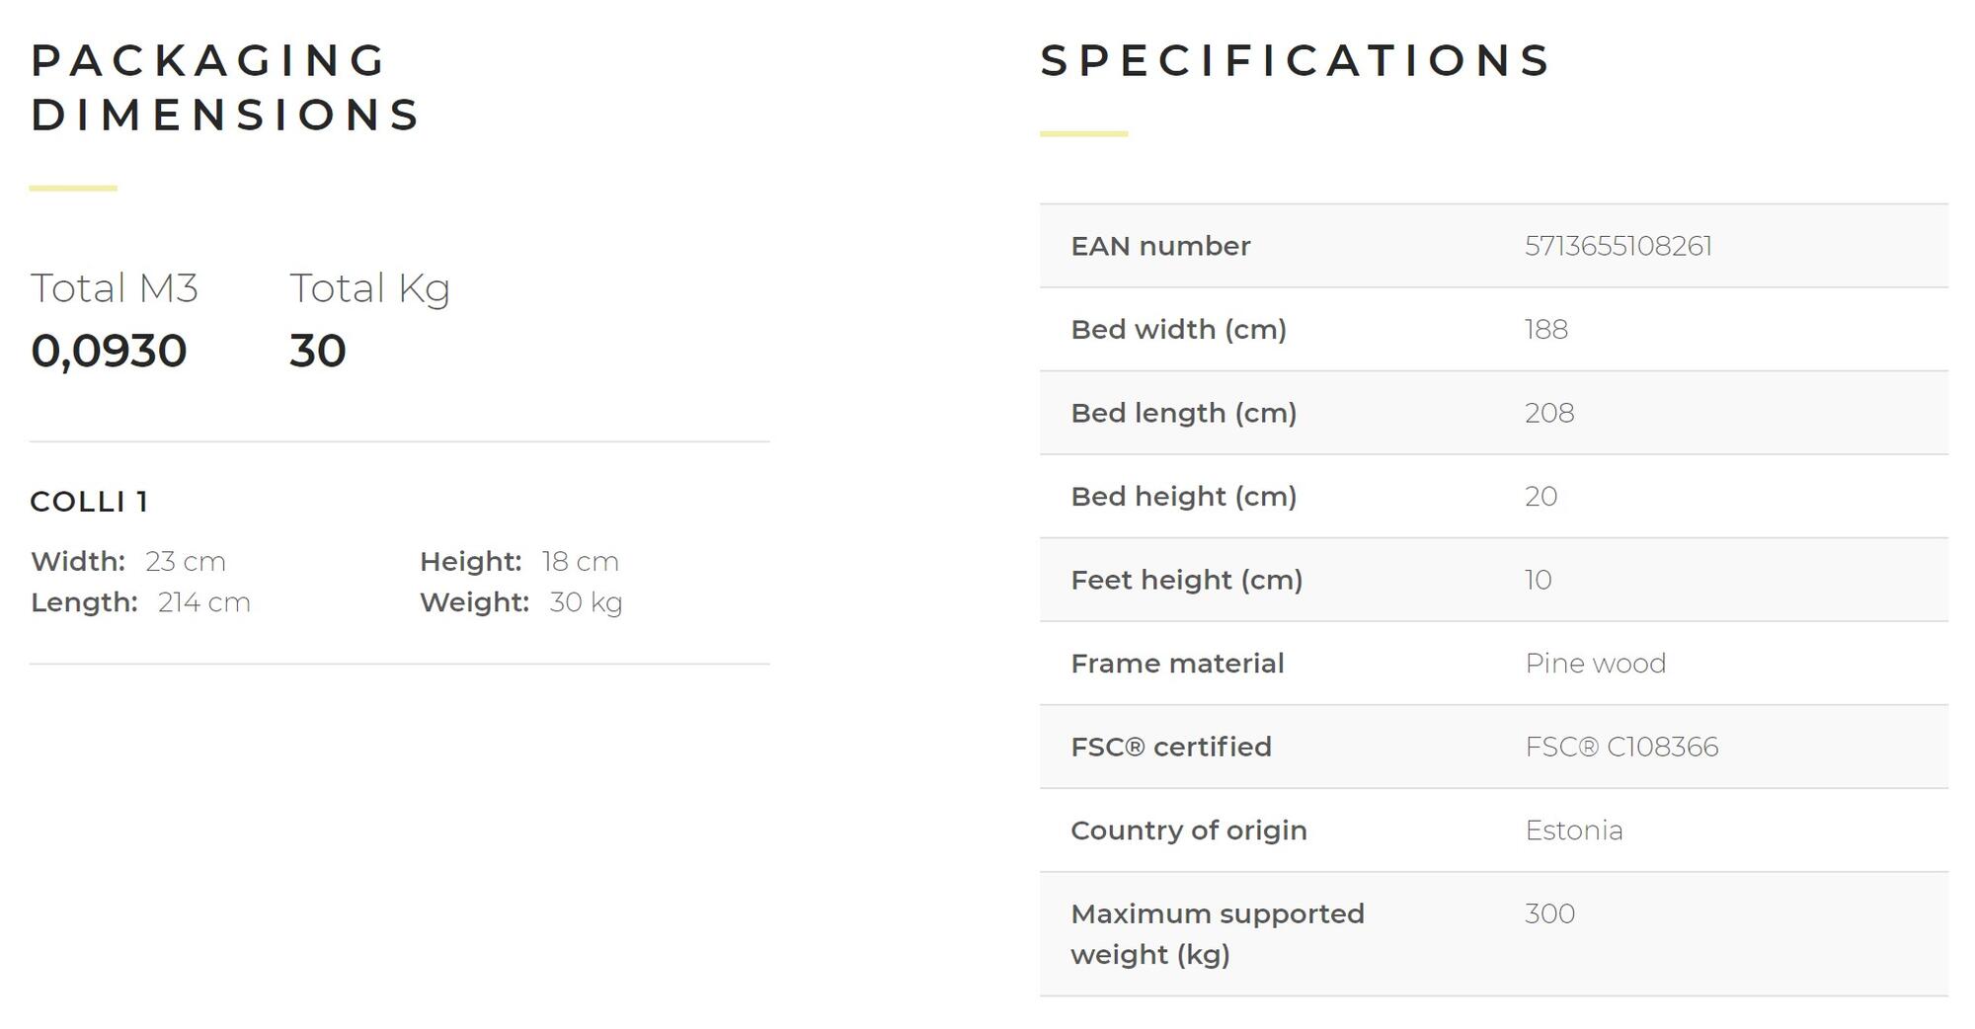
Task: Click the Frame material value Pine wood
Action: [1595, 663]
